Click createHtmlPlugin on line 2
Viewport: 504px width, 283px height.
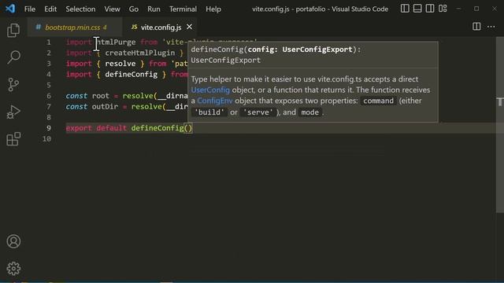(x=140, y=53)
